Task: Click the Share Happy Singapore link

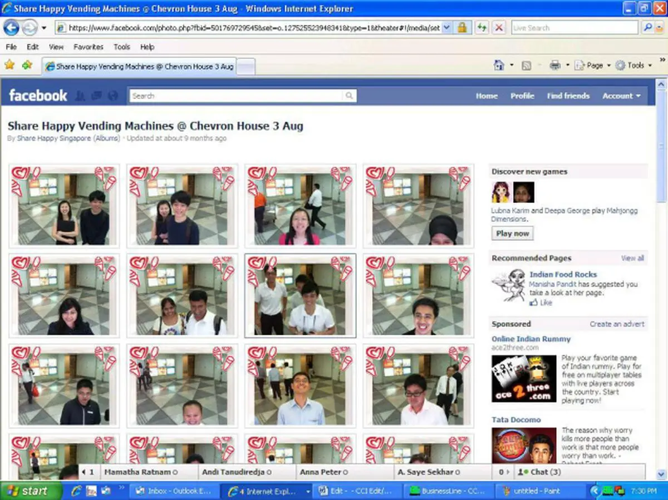Action: tap(54, 138)
